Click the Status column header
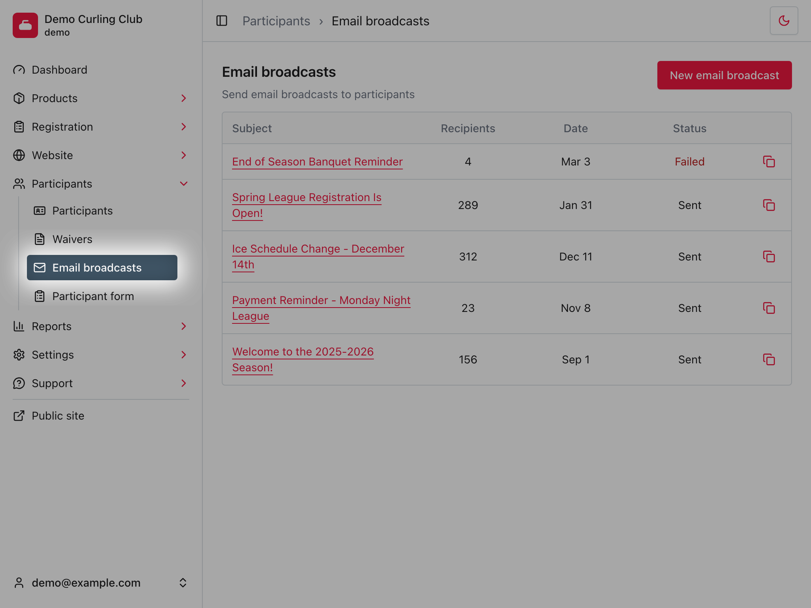Viewport: 811px width, 608px height. [689, 128]
